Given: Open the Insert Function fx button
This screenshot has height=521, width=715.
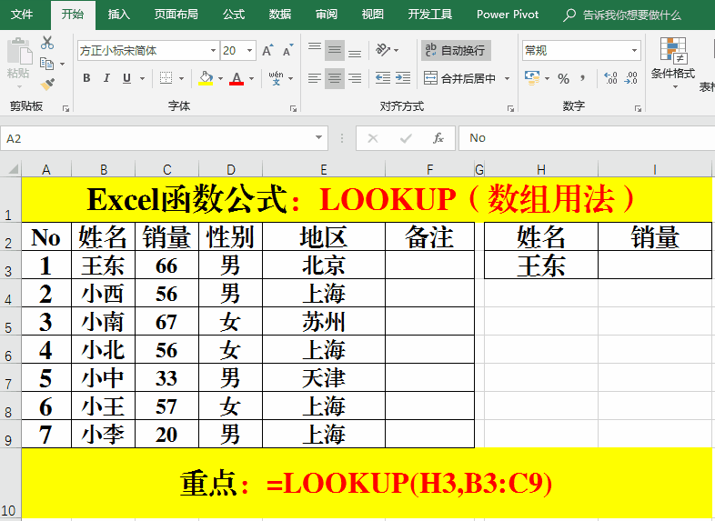Looking at the screenshot, I should coord(438,138).
